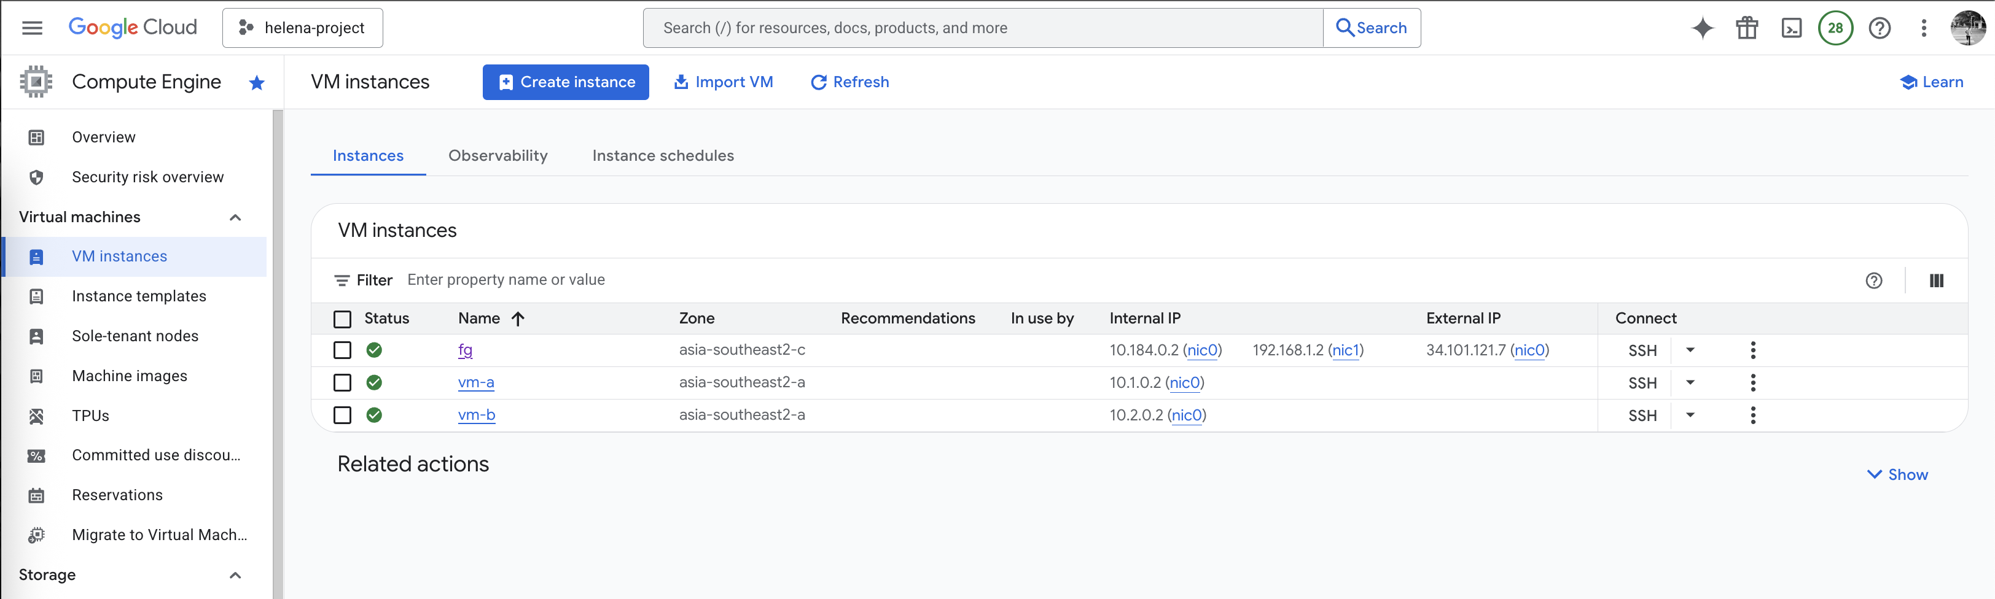The image size is (1995, 599).
Task: Open more actions menu for vm-b
Action: (x=1752, y=415)
